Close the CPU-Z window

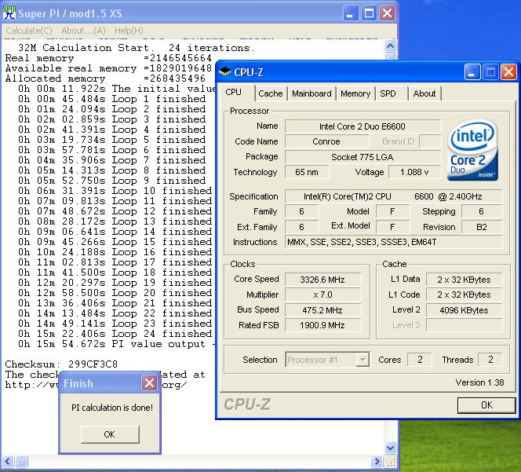click(508, 71)
